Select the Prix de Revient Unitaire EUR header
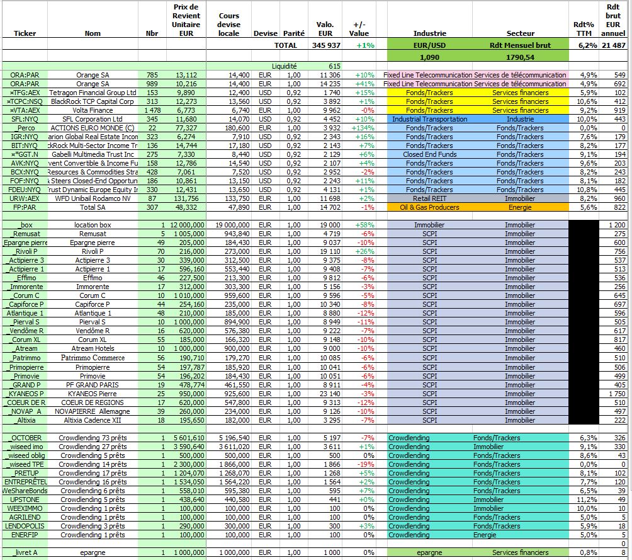The height and width of the screenshot is (560, 632). [x=186, y=20]
